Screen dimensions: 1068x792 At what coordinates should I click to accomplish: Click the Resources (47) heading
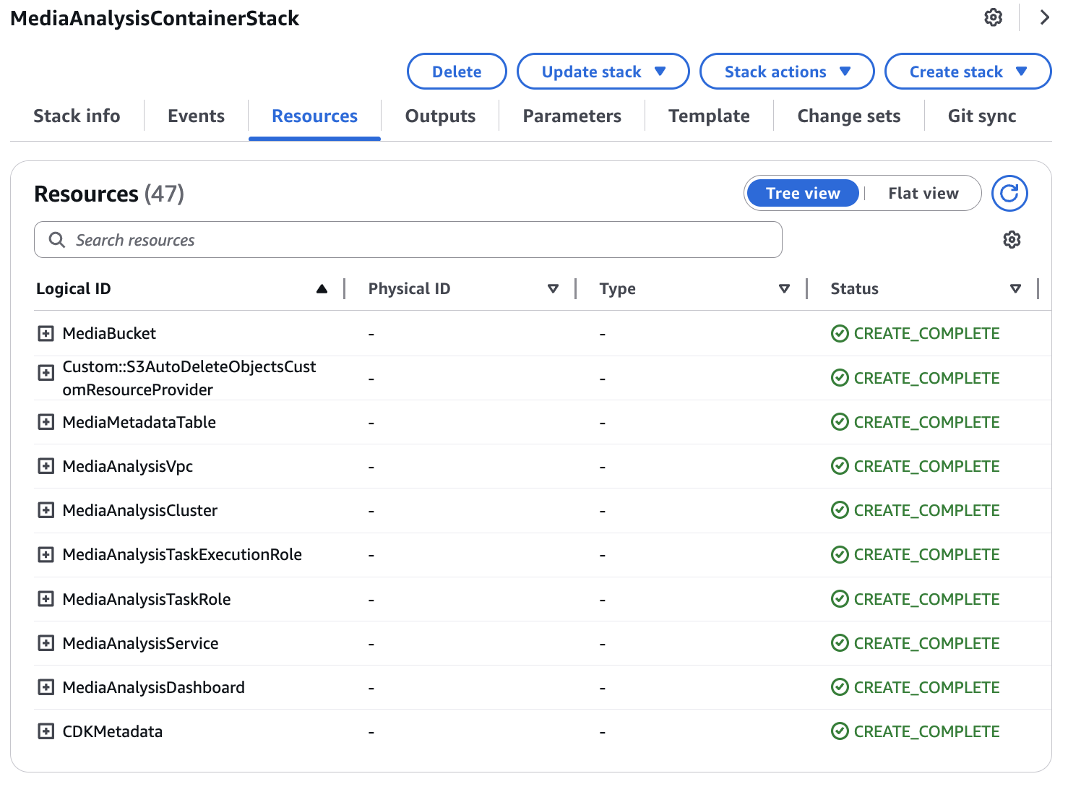(x=109, y=194)
